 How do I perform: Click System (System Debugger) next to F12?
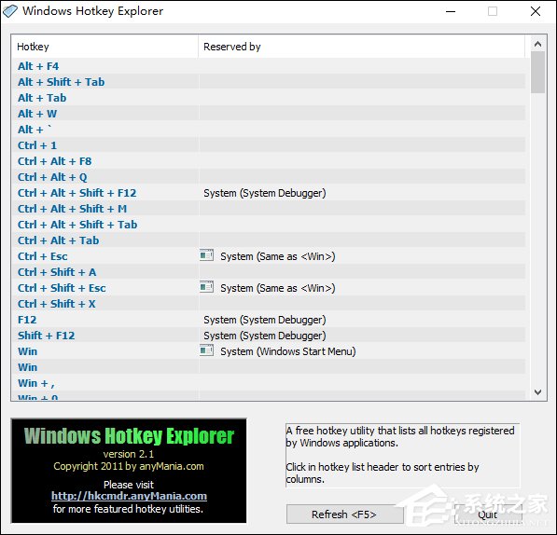(x=265, y=320)
